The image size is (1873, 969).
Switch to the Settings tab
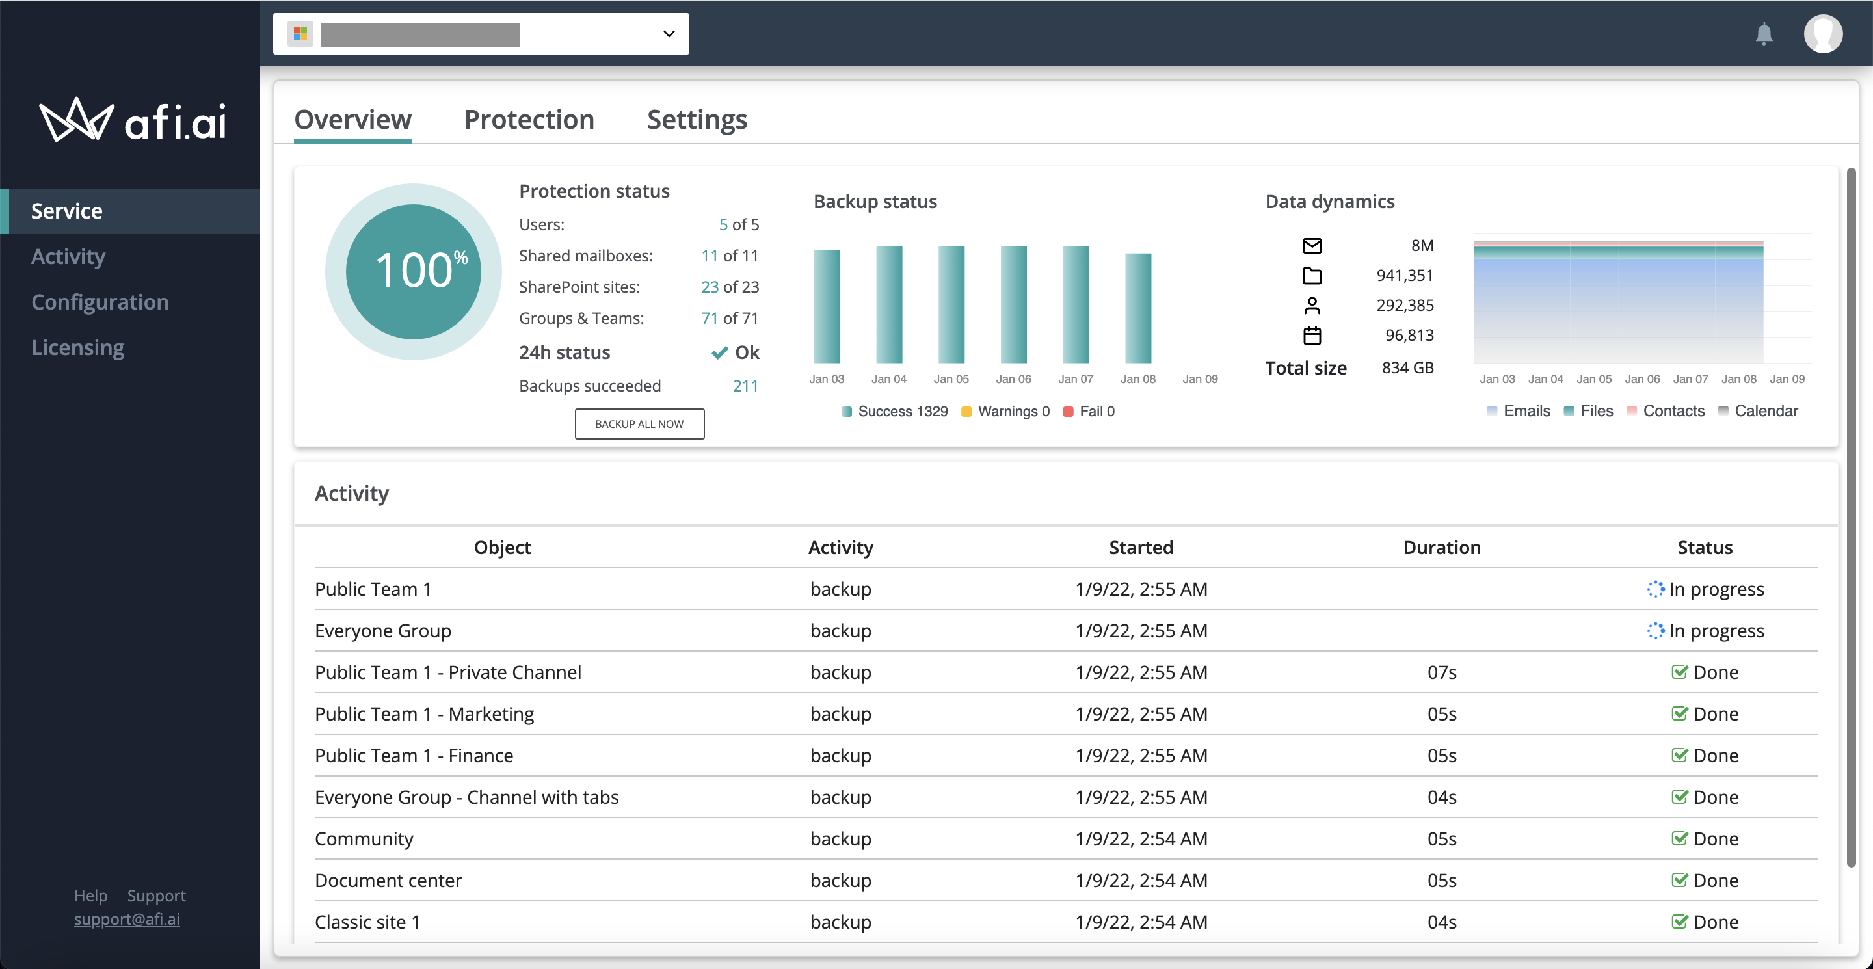[697, 119]
